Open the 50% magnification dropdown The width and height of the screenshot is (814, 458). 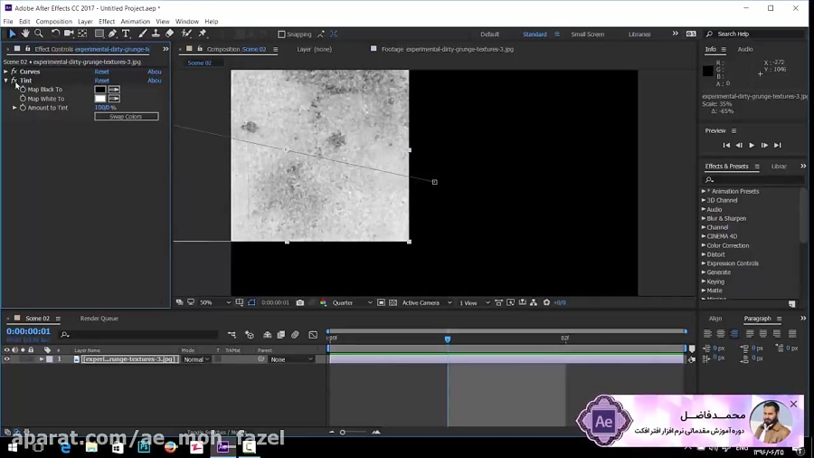[x=215, y=302]
